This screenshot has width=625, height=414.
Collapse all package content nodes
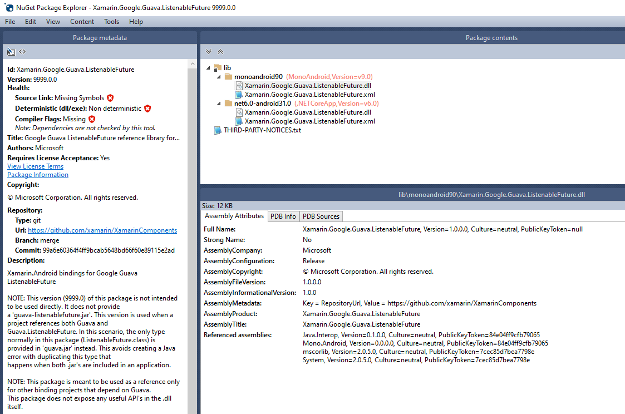tap(220, 52)
